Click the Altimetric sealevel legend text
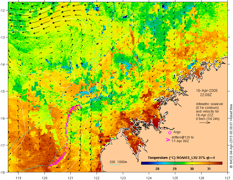Viewport: 233px width, 180px height. (209, 104)
